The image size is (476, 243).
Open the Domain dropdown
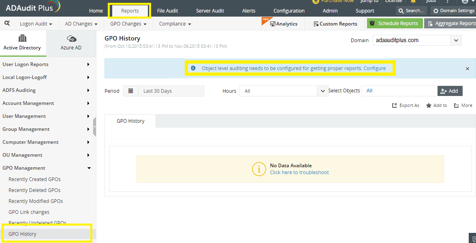click(x=456, y=40)
